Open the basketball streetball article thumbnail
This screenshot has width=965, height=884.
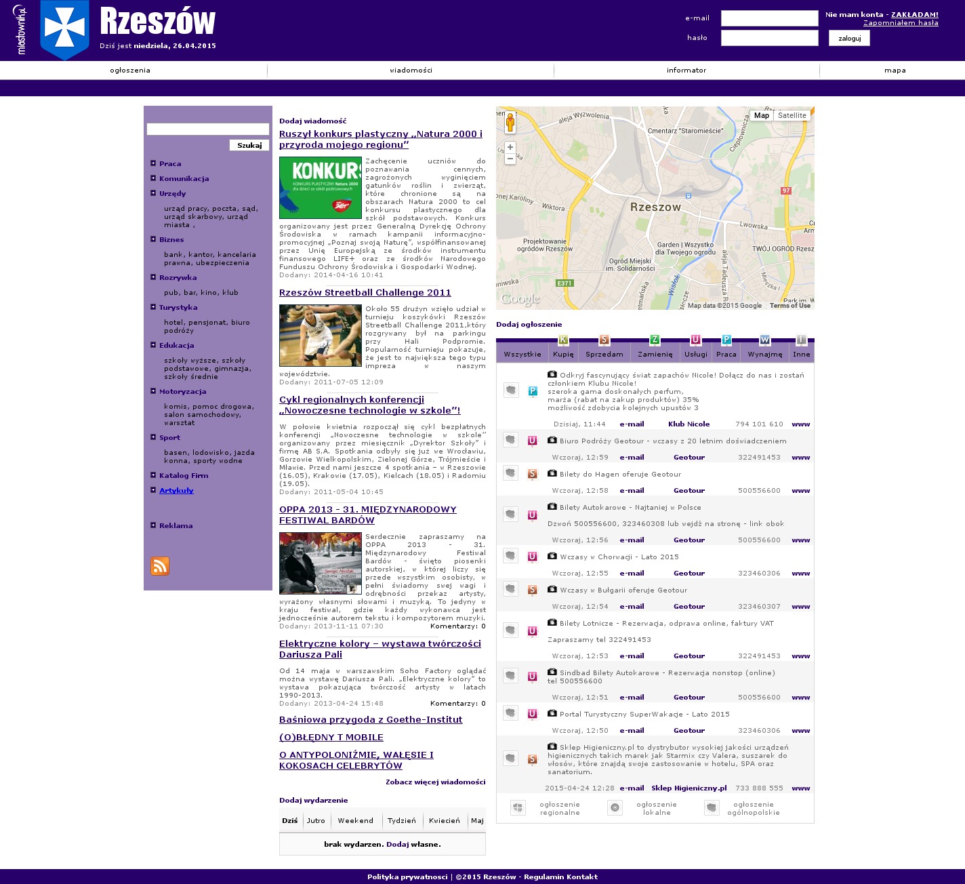click(321, 336)
